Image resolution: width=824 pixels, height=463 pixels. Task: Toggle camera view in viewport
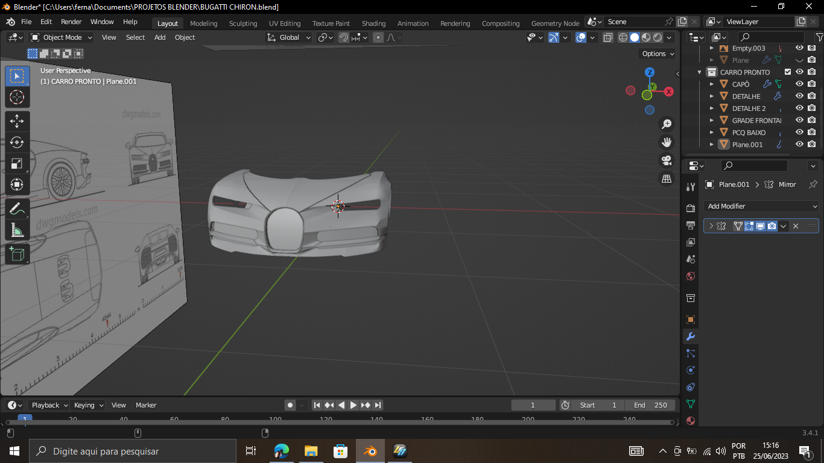click(x=667, y=160)
